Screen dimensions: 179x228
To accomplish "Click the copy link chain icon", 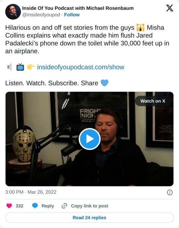I will tap(64, 206).
